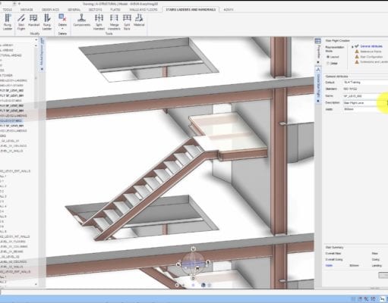Choose the Handrail modify tool
The height and width of the screenshot is (303, 388).
[33, 20]
